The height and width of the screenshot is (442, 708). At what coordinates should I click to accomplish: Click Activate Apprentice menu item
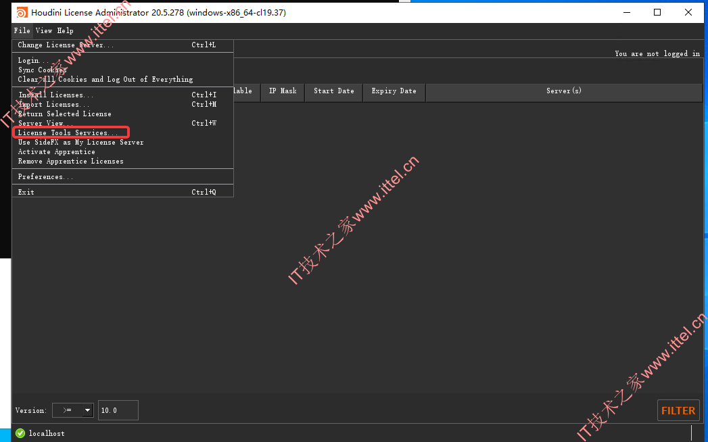tap(122, 151)
